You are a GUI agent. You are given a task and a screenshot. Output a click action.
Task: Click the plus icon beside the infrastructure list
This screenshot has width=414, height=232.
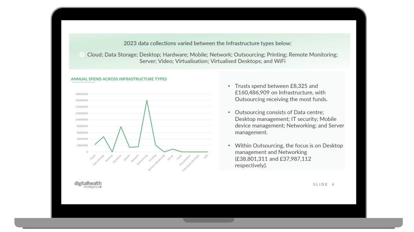click(82, 55)
